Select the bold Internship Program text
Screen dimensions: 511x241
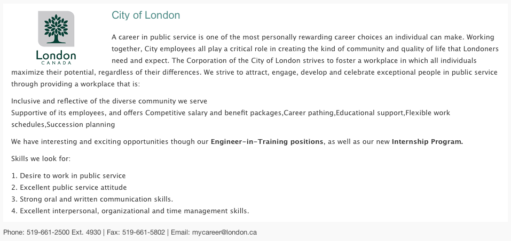[427, 142]
